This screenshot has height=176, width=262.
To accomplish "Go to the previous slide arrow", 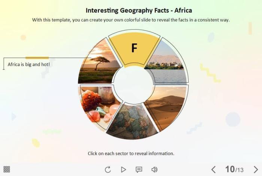I will [x=213, y=170].
